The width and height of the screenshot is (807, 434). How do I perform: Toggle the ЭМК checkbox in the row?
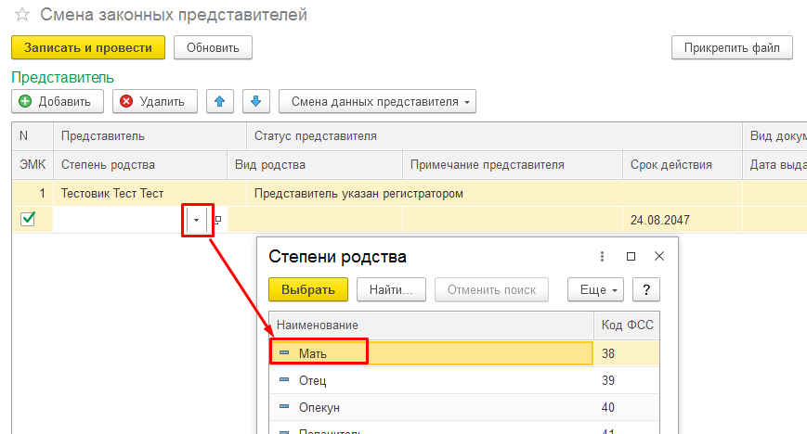pyautogui.click(x=28, y=220)
